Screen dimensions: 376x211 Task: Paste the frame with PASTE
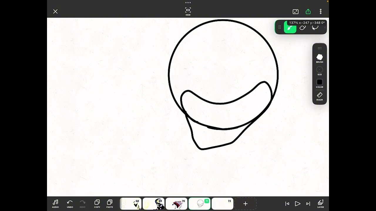(110, 204)
